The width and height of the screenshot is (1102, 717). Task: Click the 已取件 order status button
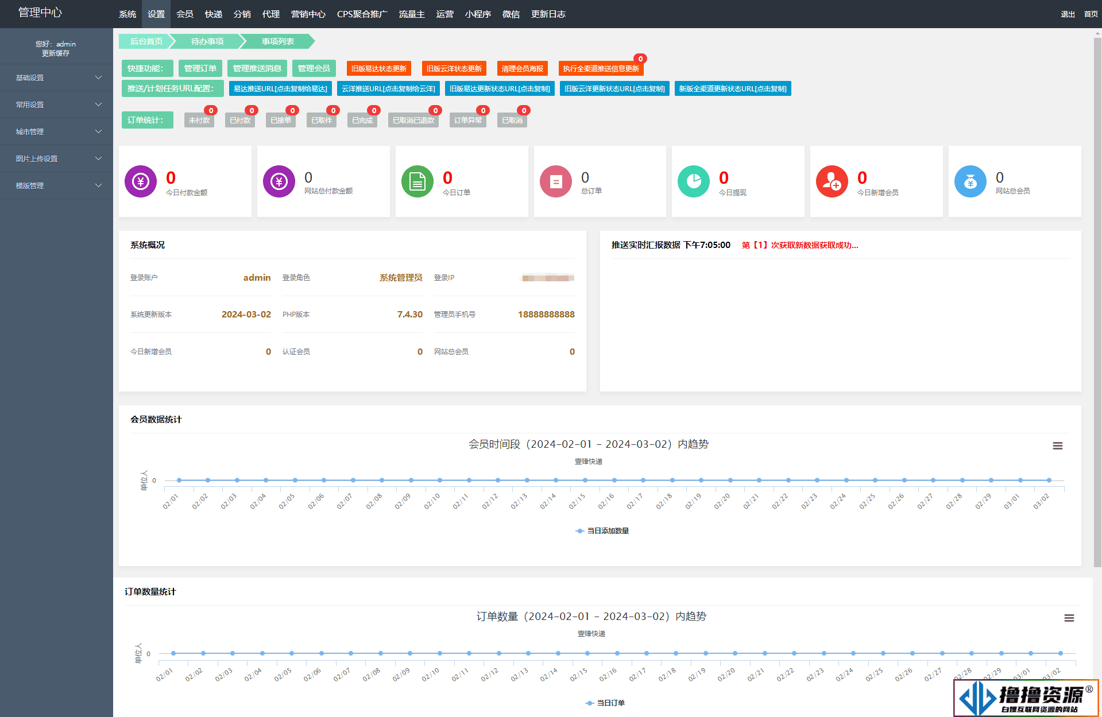point(322,120)
